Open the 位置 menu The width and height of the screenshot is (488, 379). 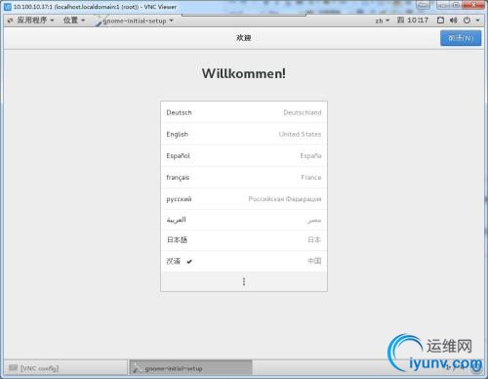[x=74, y=21]
